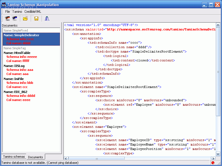This screenshot has width=222, height=166.
Task: Click Schema info: eeeee line
Action: click(x=22, y=57)
